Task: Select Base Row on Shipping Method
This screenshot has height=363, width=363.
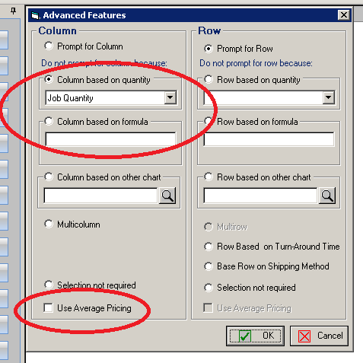Action: pyautogui.click(x=209, y=266)
